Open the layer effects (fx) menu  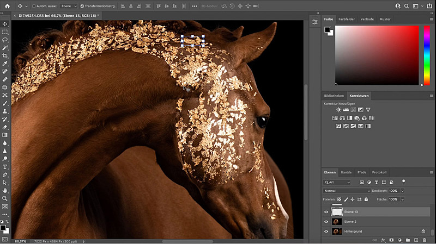383,240
